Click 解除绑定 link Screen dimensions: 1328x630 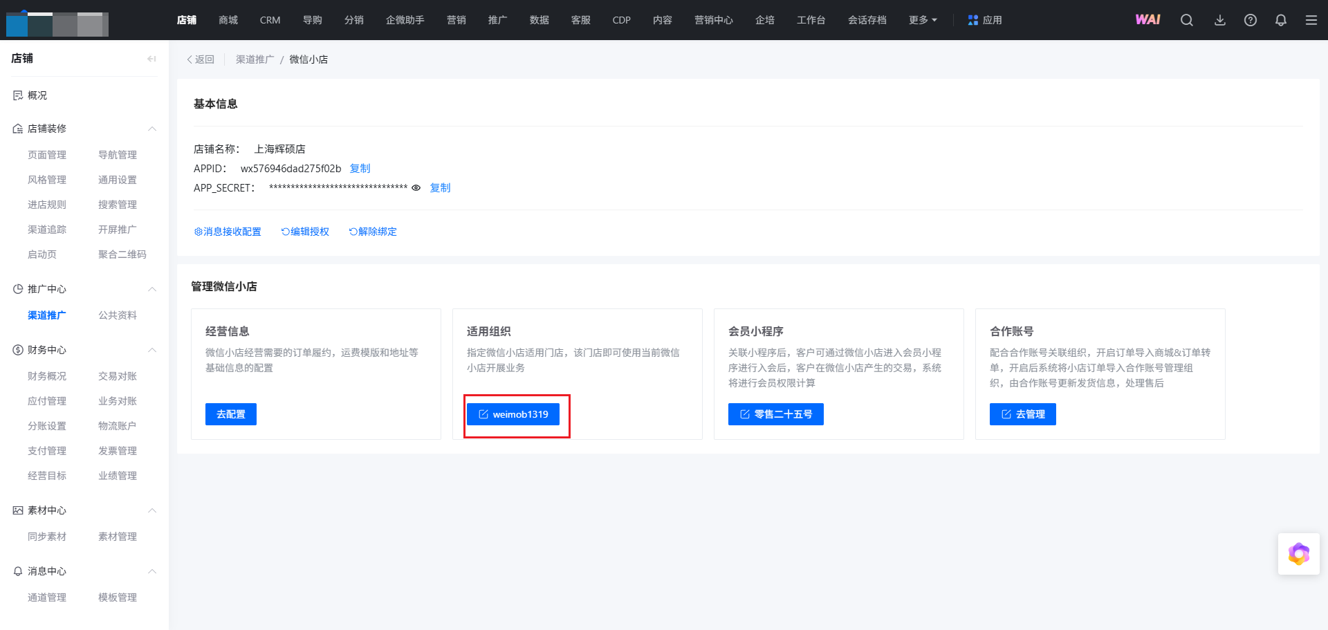point(373,232)
